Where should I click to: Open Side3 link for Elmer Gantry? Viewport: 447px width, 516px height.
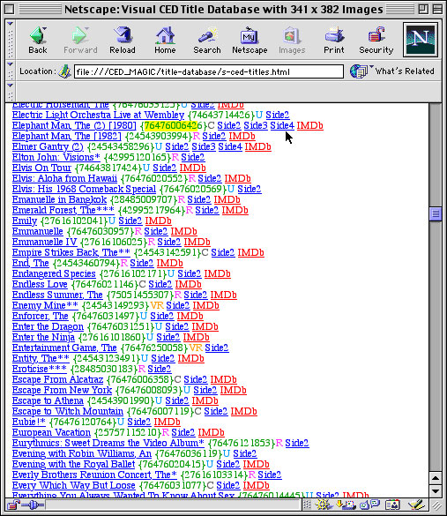pos(204,146)
